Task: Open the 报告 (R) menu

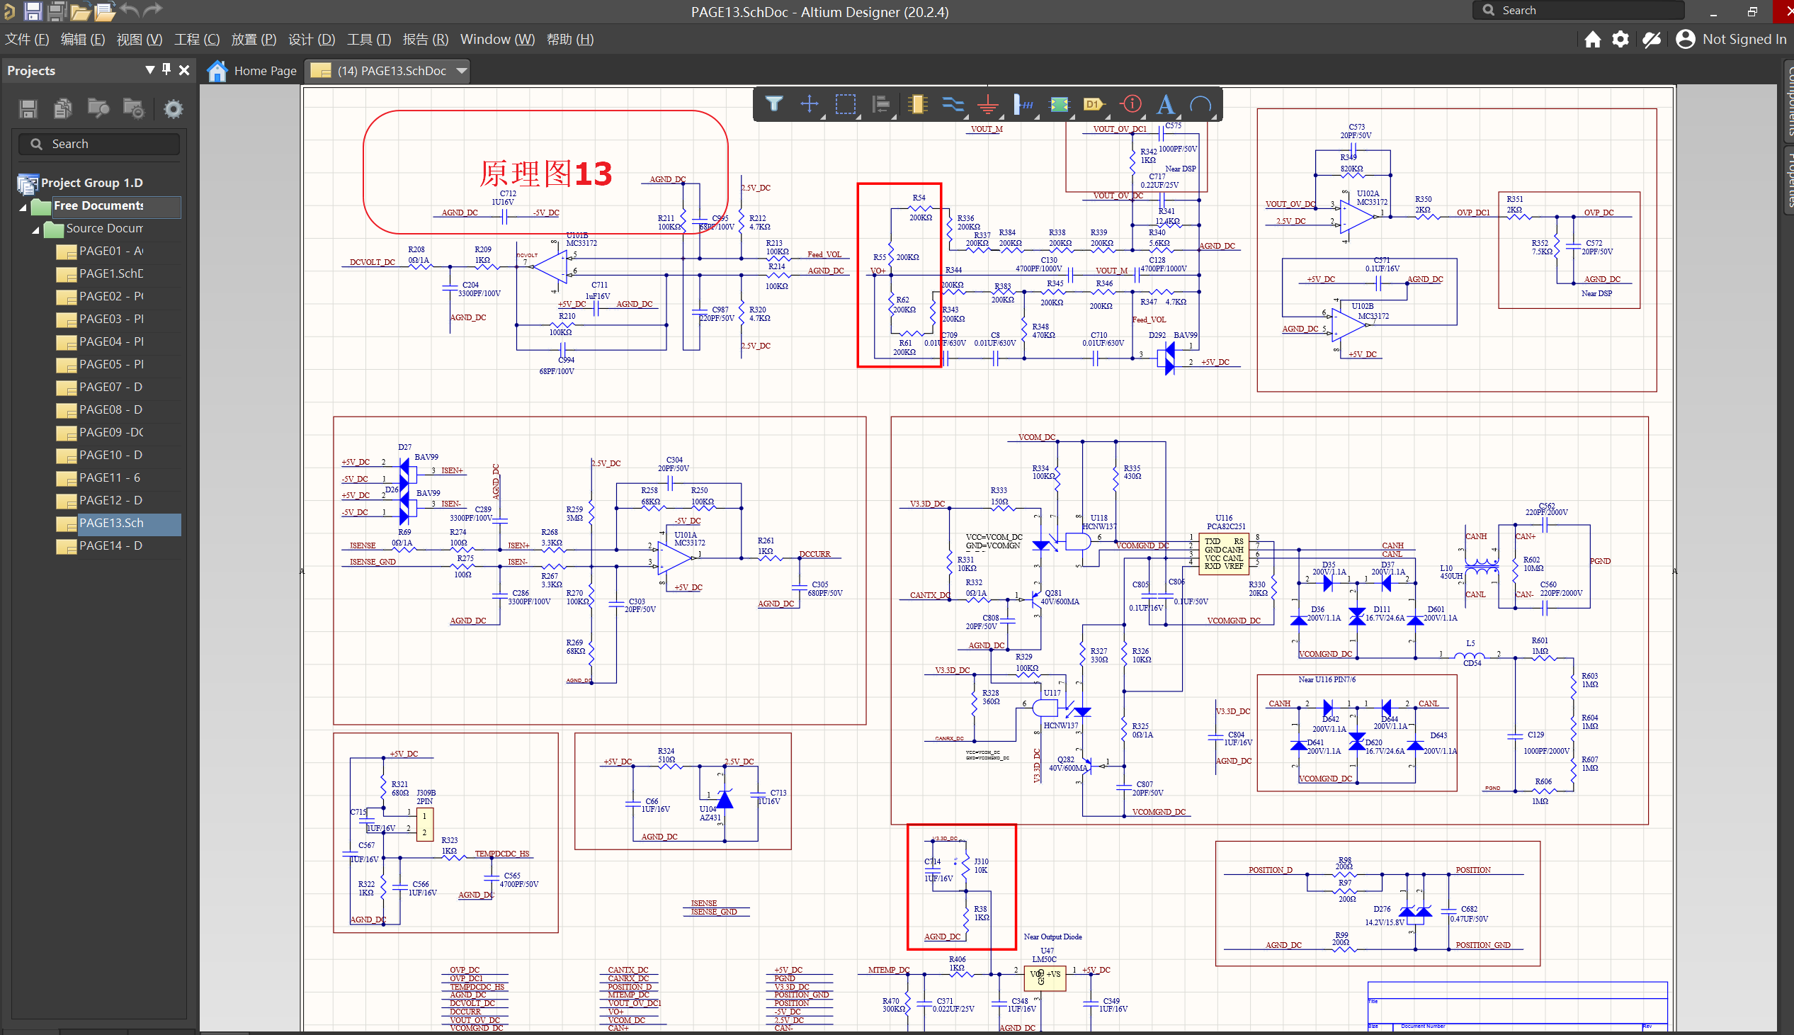Action: click(x=426, y=39)
